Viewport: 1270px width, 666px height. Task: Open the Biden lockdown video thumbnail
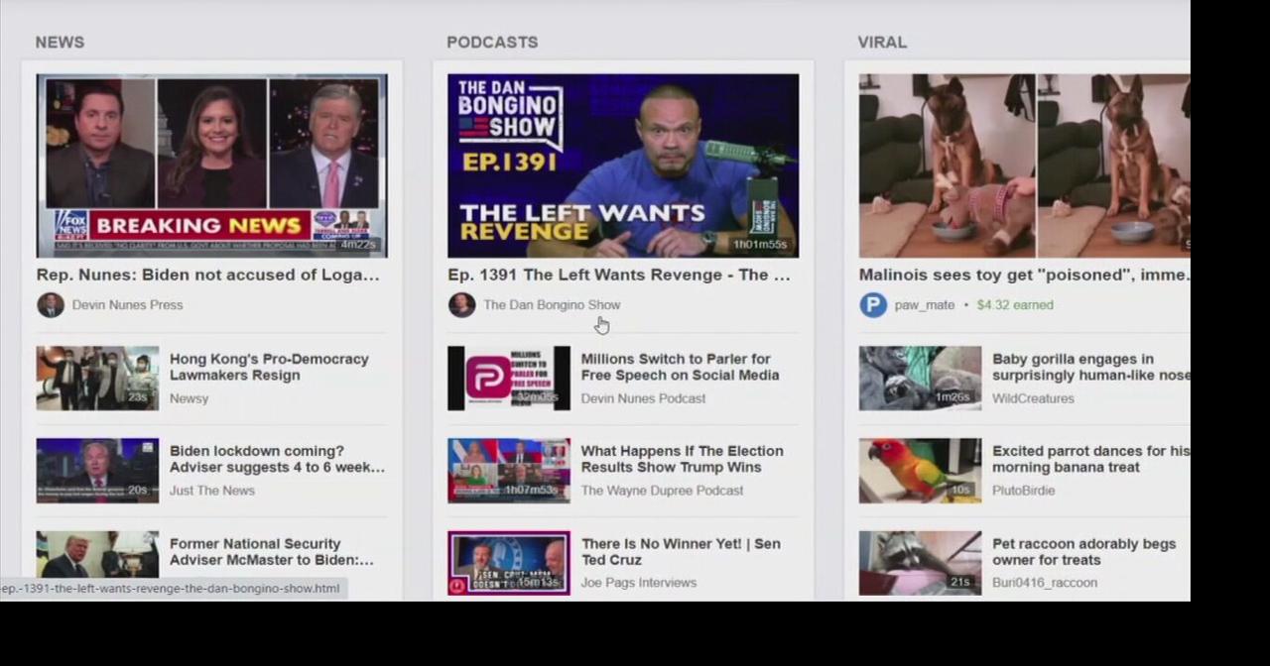(x=97, y=471)
